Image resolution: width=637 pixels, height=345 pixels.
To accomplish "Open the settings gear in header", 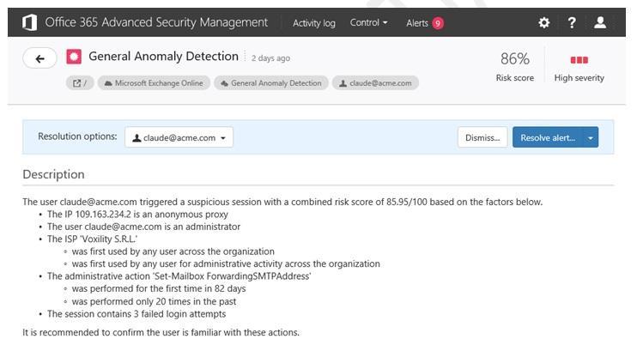I will (543, 23).
